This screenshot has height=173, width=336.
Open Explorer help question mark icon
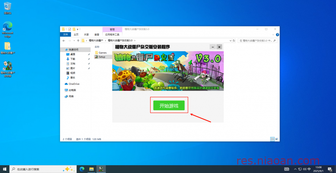tap(278, 35)
